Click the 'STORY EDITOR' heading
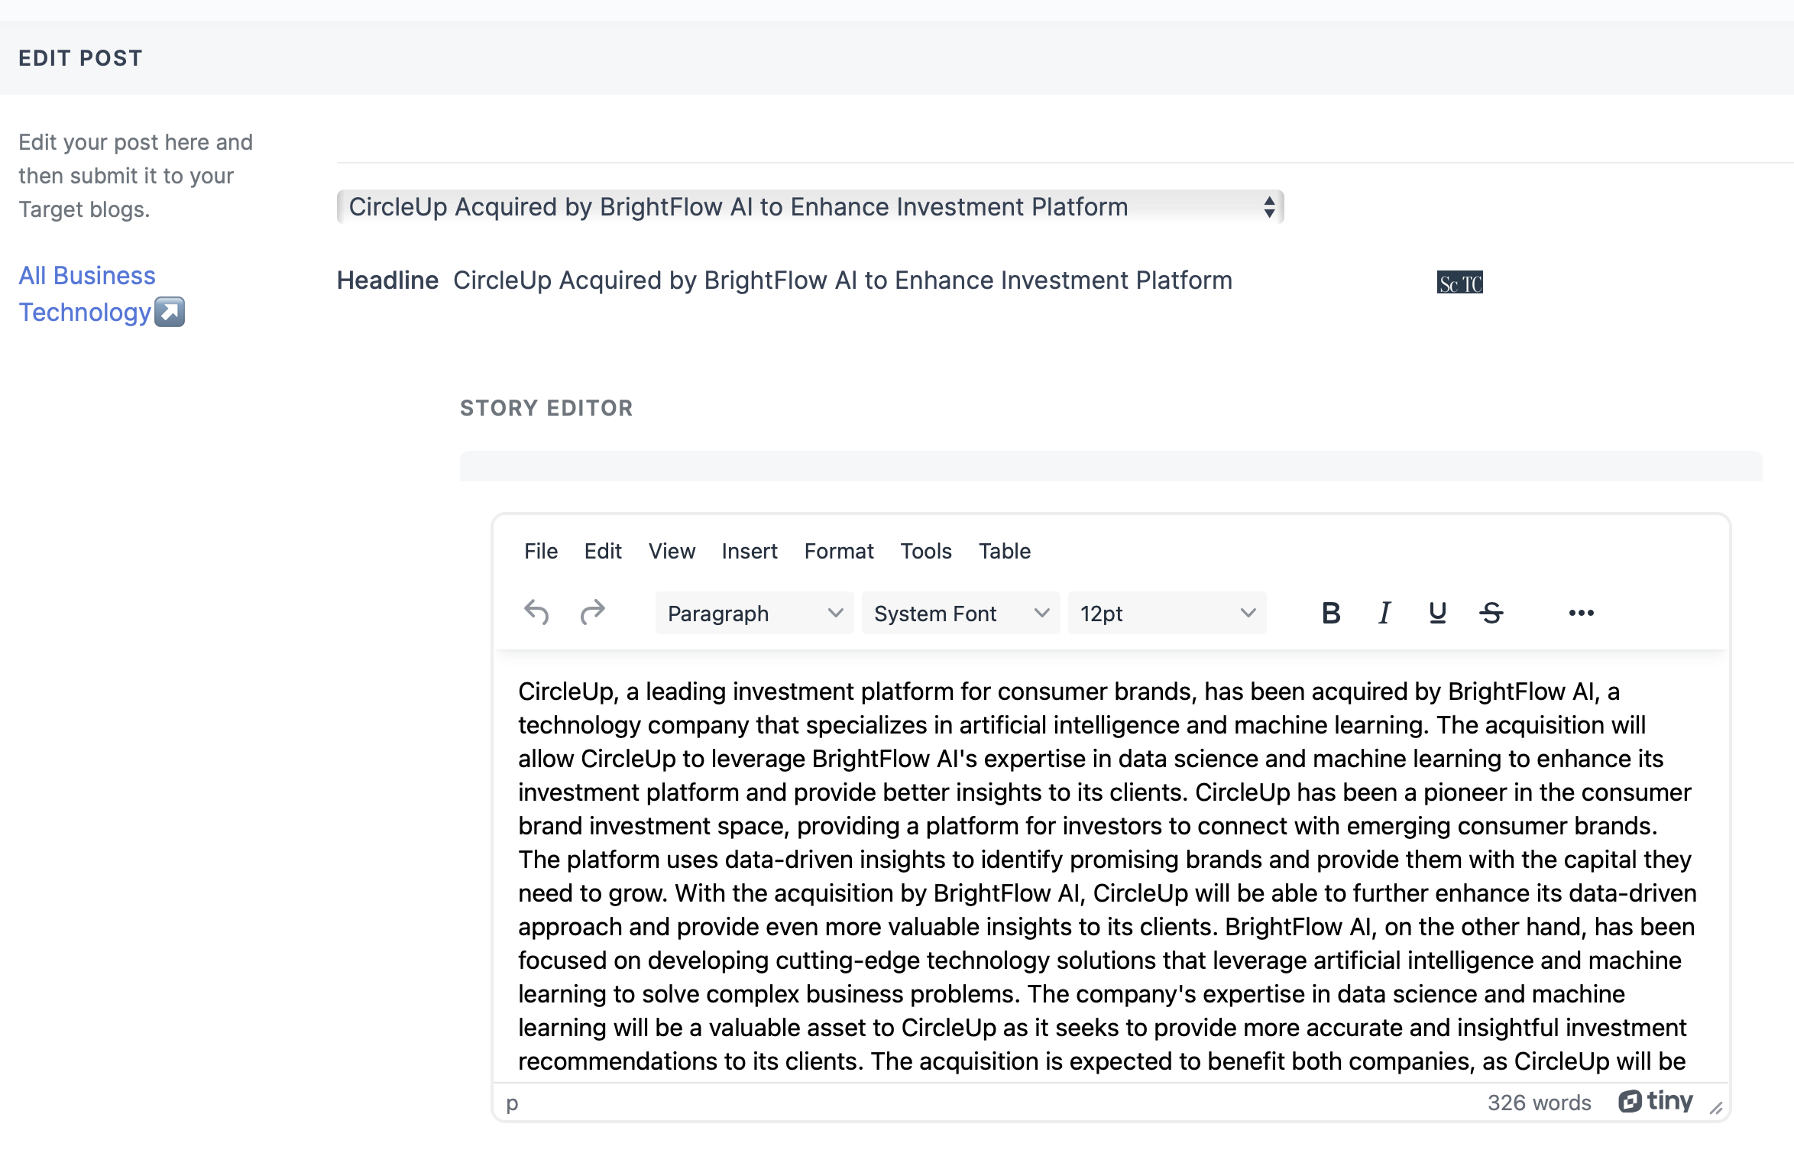This screenshot has height=1166, width=1794. pos(546,408)
